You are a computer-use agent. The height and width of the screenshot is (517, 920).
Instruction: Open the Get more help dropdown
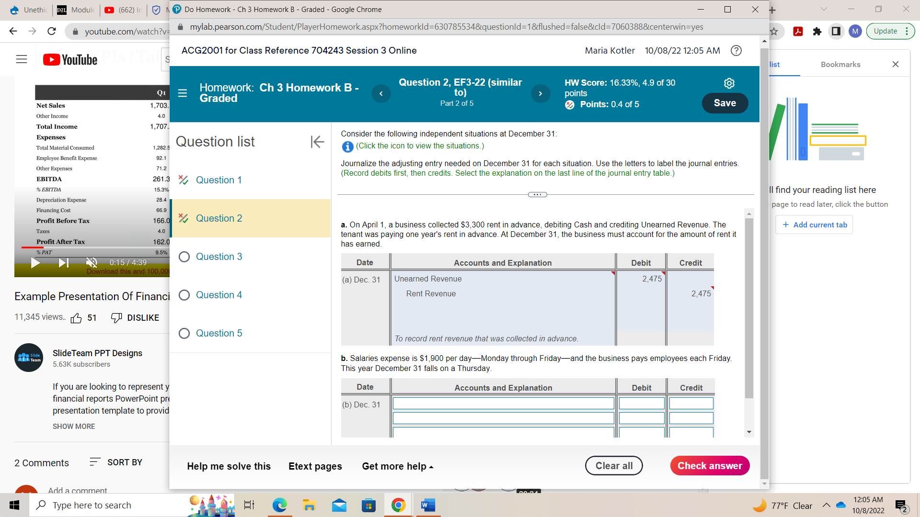coord(397,466)
